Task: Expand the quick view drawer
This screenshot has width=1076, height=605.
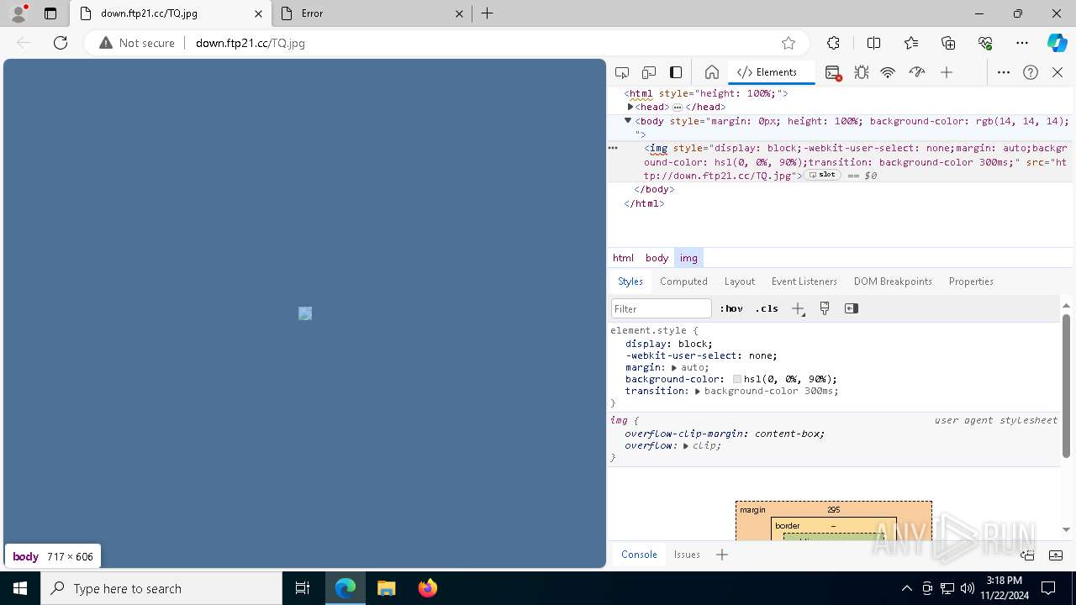Action: (x=1056, y=555)
